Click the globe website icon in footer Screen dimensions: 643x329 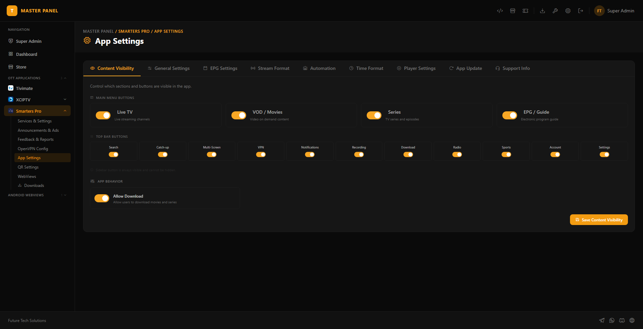(x=632, y=320)
